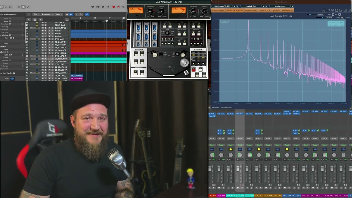This screenshot has height=198, width=352.
Task: Toggle the Mixer button in control bar
Action: point(23,7)
